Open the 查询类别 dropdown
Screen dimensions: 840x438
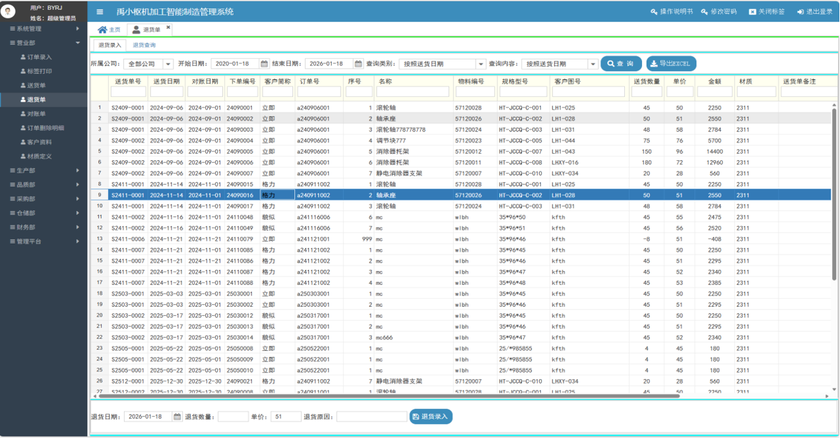point(480,64)
